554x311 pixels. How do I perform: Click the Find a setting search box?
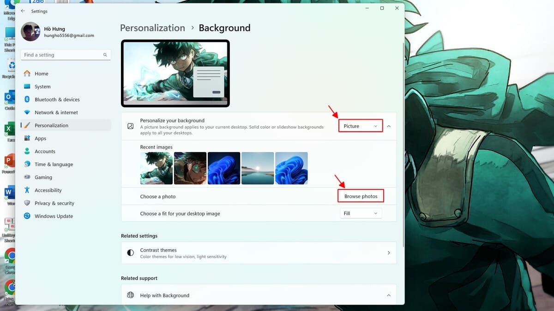click(62, 55)
